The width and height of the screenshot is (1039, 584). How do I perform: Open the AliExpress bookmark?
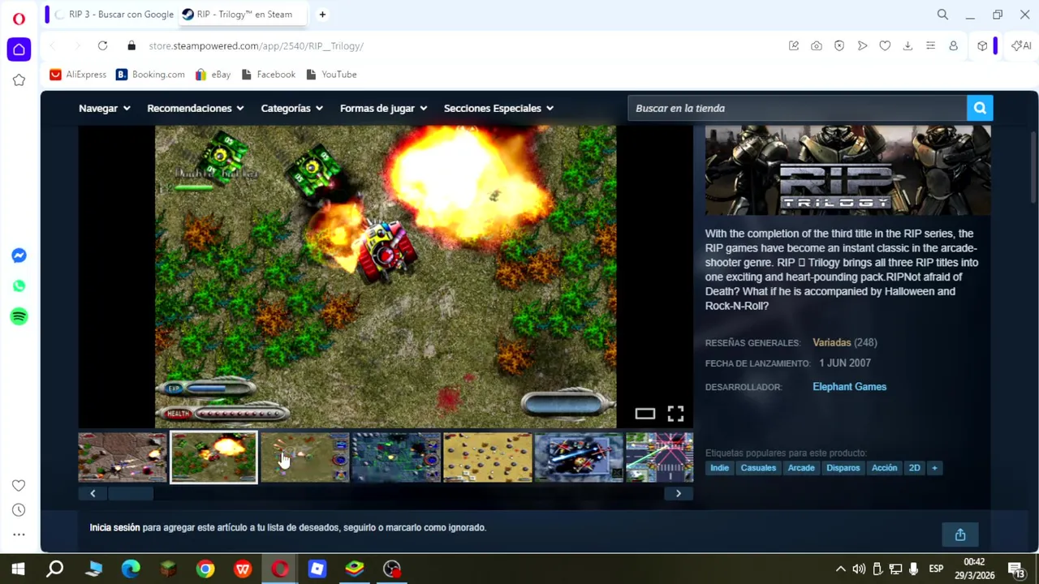78,74
